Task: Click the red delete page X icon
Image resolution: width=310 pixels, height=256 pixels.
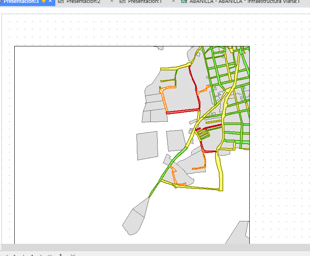Action: pos(73,255)
